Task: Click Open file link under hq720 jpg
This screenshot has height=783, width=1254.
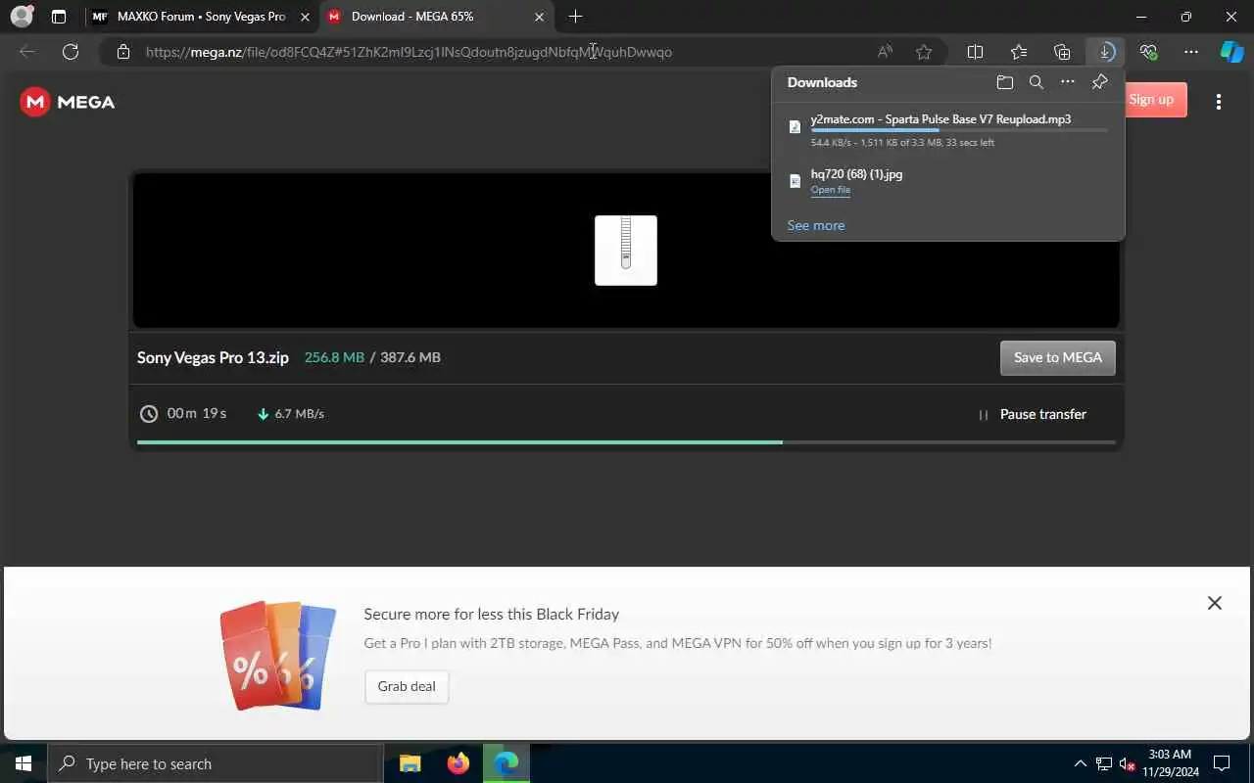Action: pos(830,190)
